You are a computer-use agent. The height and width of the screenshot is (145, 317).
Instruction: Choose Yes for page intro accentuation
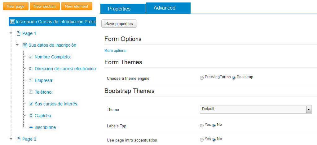201,140
